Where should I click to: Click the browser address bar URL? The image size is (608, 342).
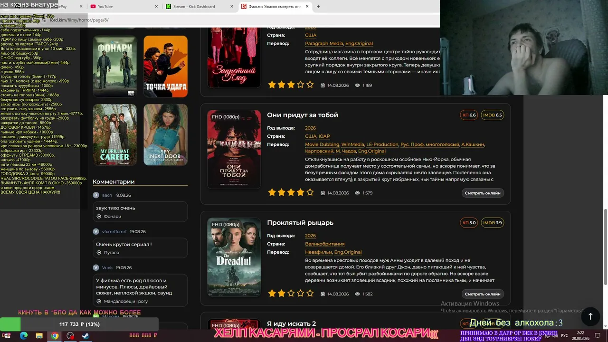pyautogui.click(x=79, y=20)
